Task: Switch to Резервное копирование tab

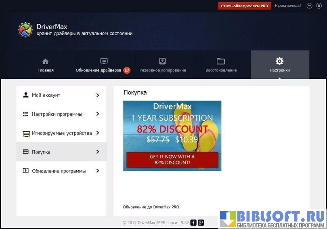Action: click(x=163, y=70)
